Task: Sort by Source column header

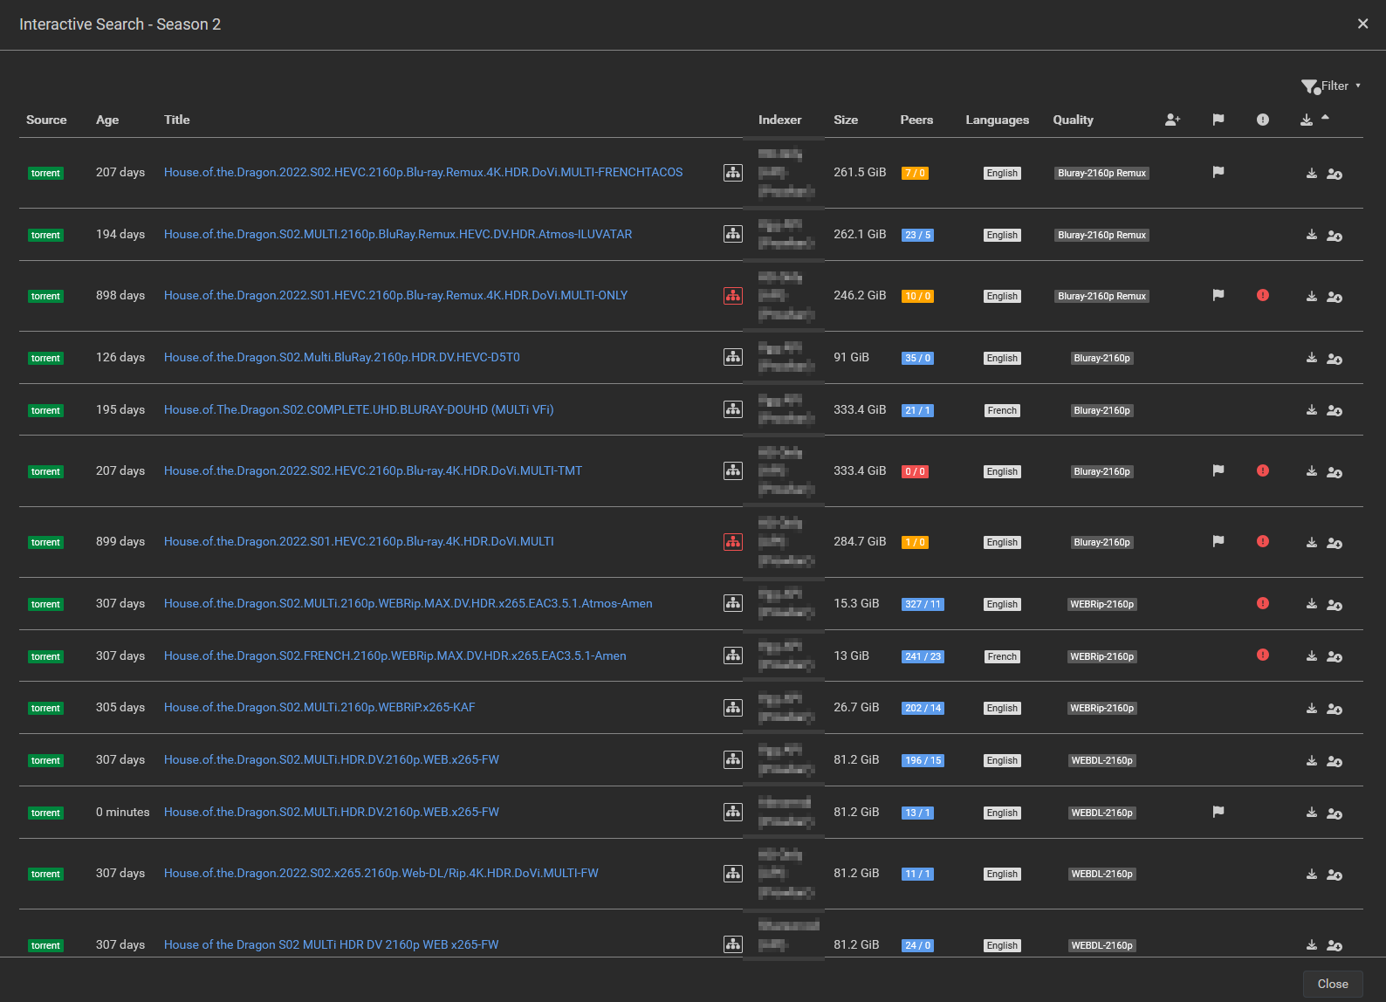Action: [46, 120]
